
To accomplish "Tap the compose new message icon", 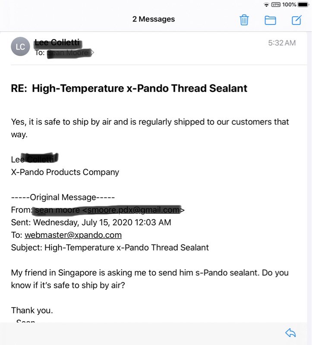I will click(x=296, y=20).
